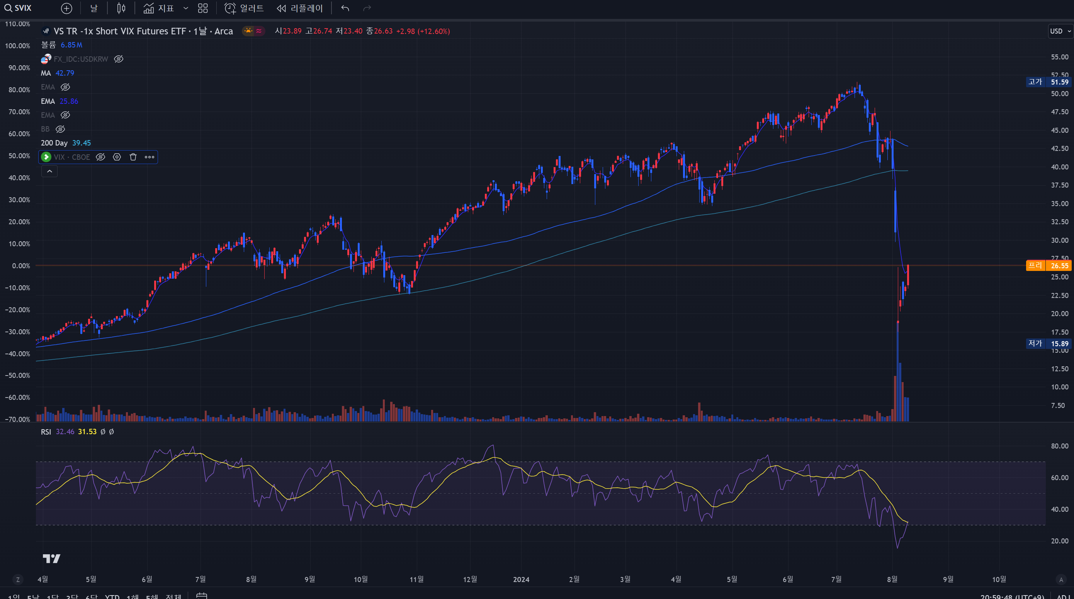Open the TradingView logo link
Image resolution: width=1074 pixels, height=599 pixels.
(52, 558)
